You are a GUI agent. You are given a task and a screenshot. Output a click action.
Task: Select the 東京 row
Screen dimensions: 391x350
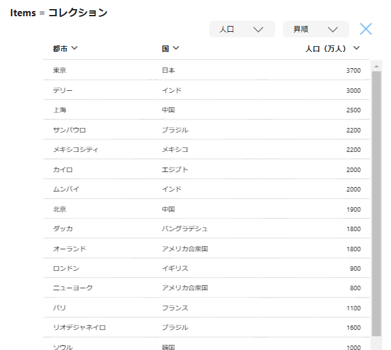60,70
